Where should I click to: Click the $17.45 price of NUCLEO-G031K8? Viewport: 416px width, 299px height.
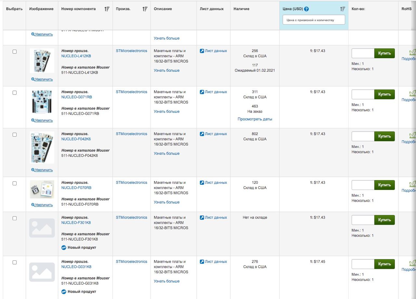point(319,262)
